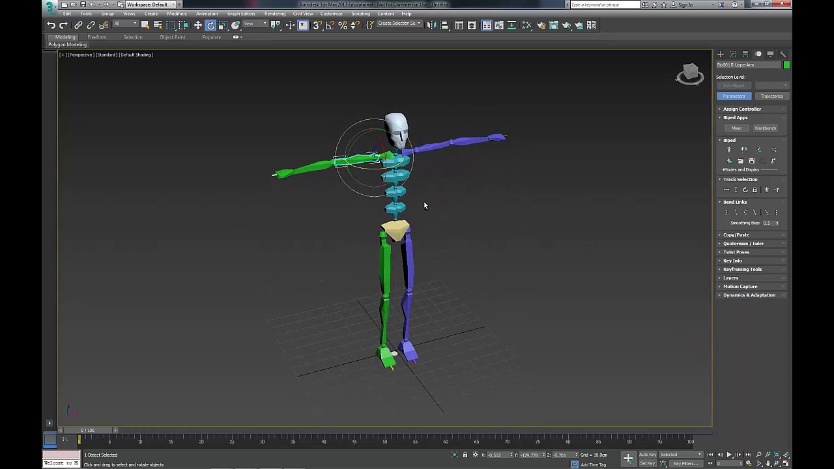Switch to the Modify command panel
The height and width of the screenshot is (469, 834).
point(733,54)
